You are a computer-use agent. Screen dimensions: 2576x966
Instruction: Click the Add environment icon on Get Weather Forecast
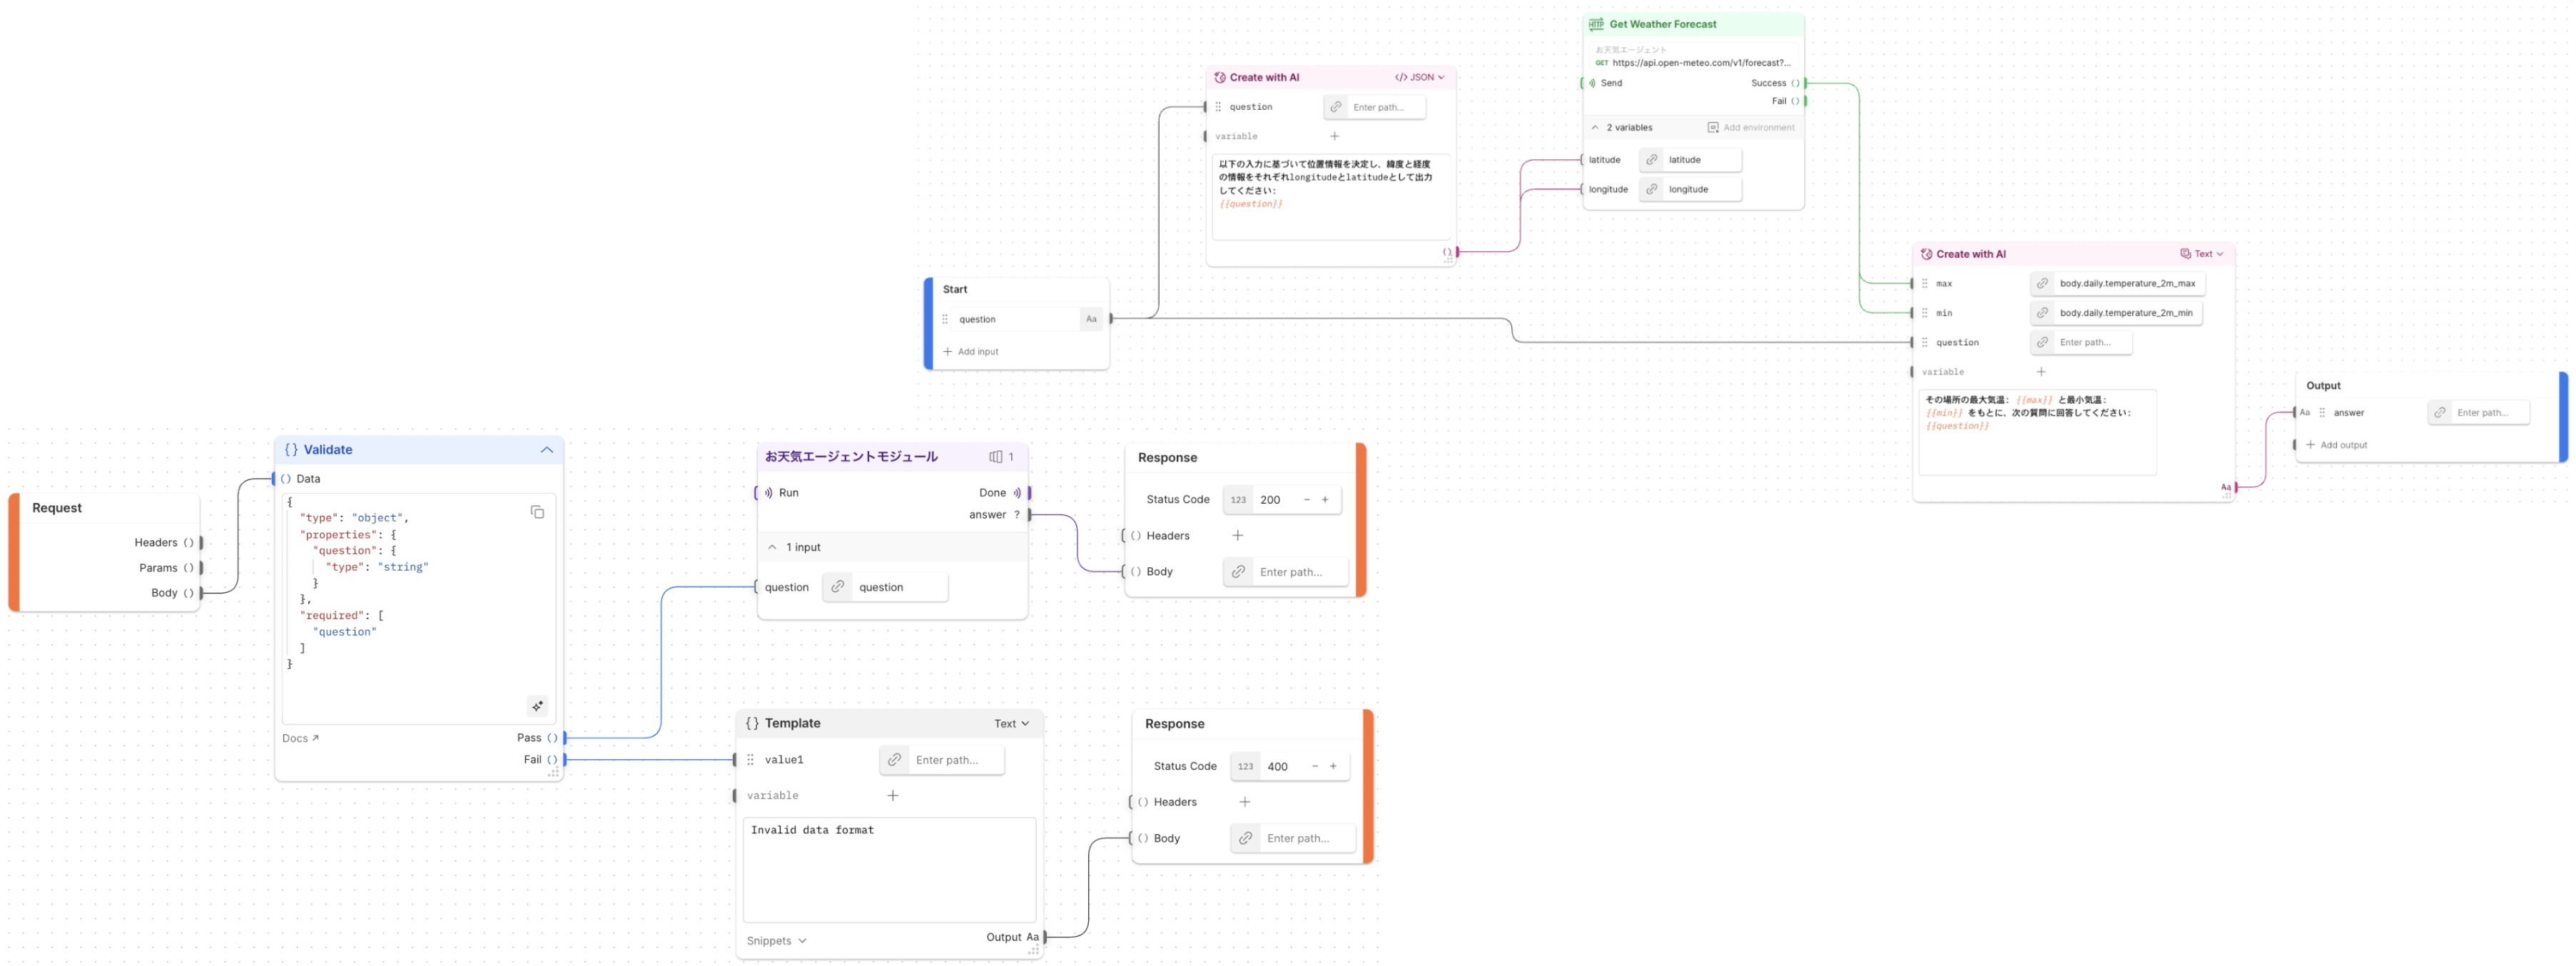point(1712,127)
